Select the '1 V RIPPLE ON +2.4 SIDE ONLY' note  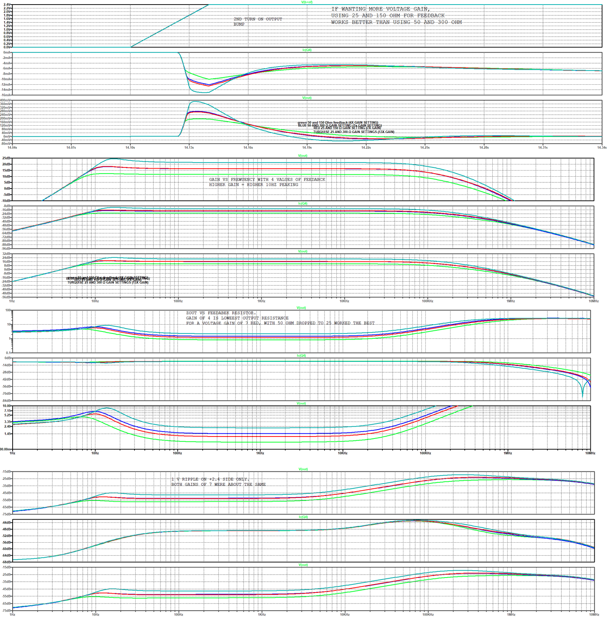[210, 479]
